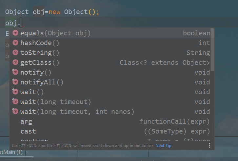The image size is (238, 161).
Task: Click the boolean return type of equals
Action: point(197,33)
